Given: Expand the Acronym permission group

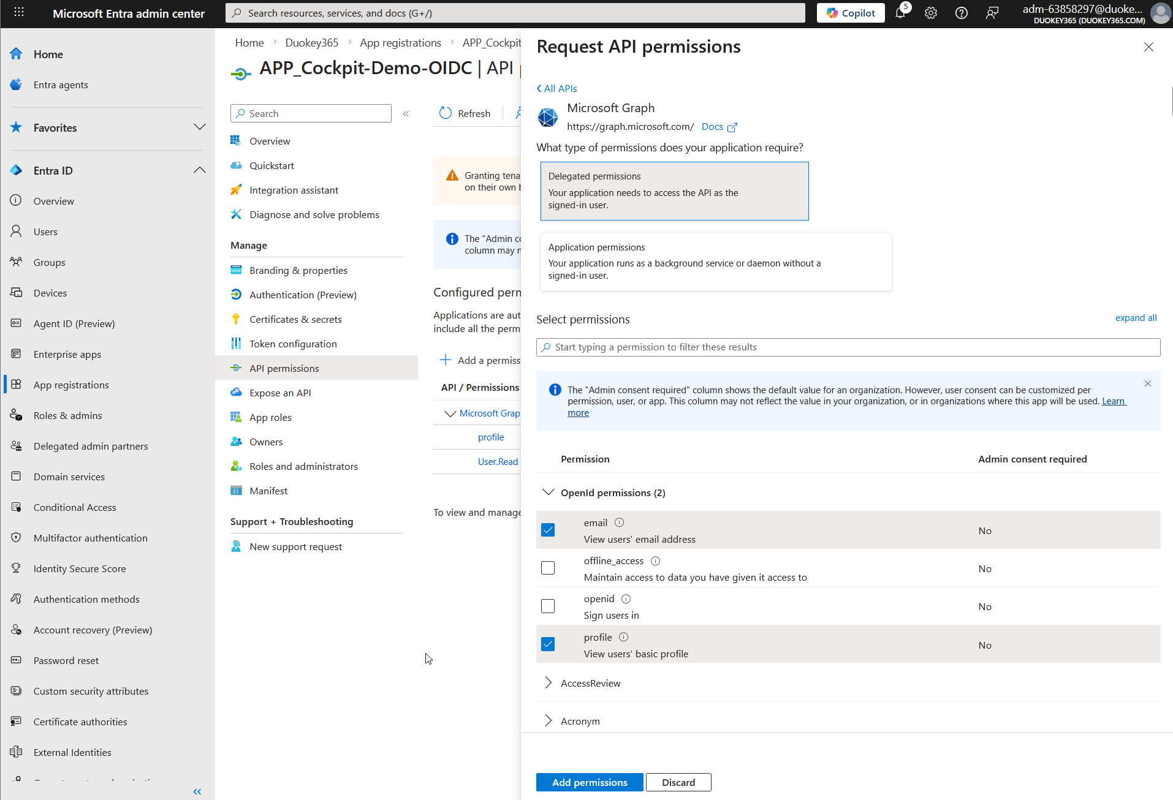Looking at the screenshot, I should click(x=549, y=721).
